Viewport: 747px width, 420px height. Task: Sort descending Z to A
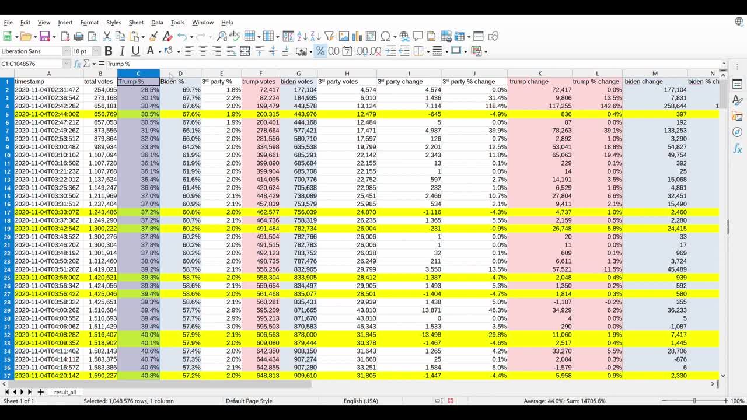click(x=315, y=37)
